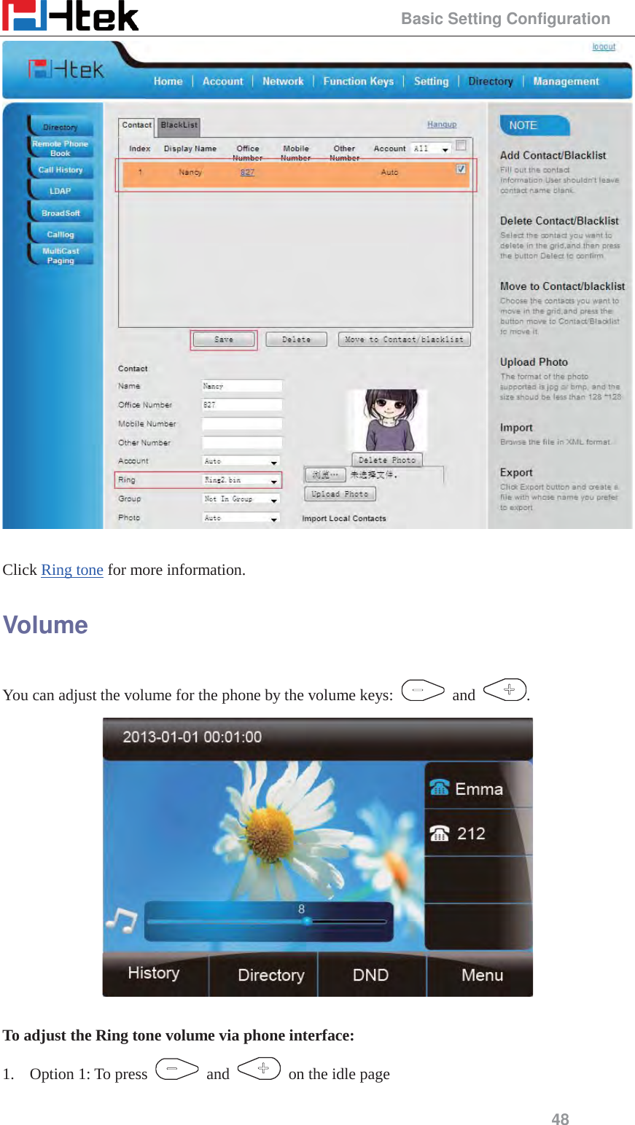The height and width of the screenshot is (1125, 635).
Task: Click the BroadSoft sidebar entry
Action: pyautogui.click(x=61, y=213)
